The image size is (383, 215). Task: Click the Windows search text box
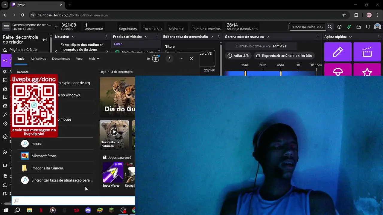pyautogui.click(x=73, y=201)
